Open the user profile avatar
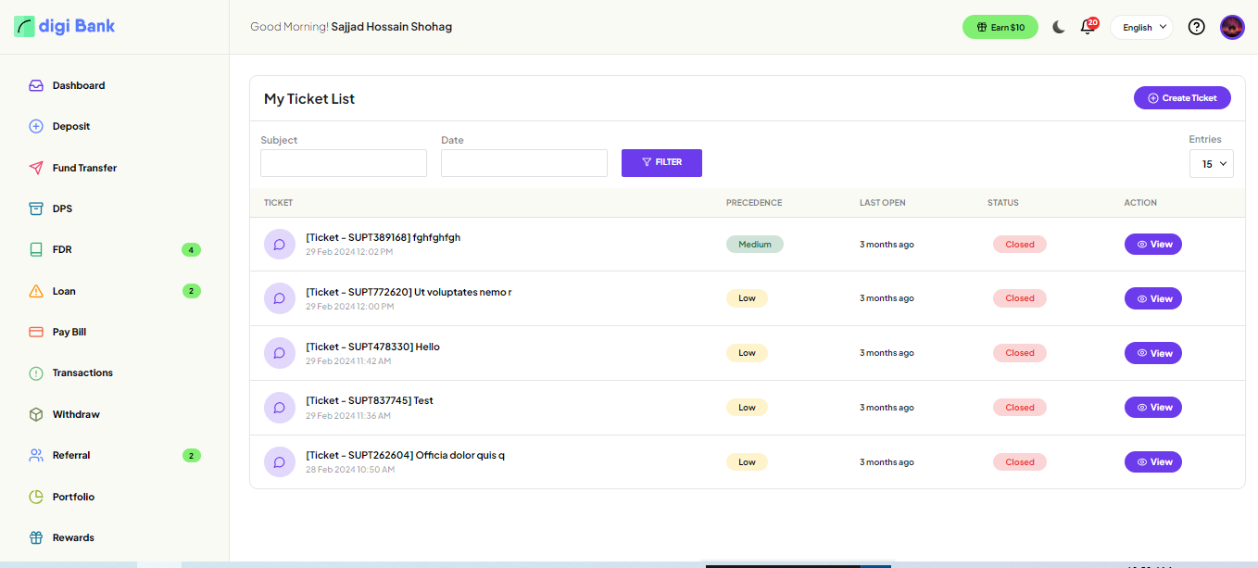This screenshot has width=1258, height=568. (x=1232, y=28)
